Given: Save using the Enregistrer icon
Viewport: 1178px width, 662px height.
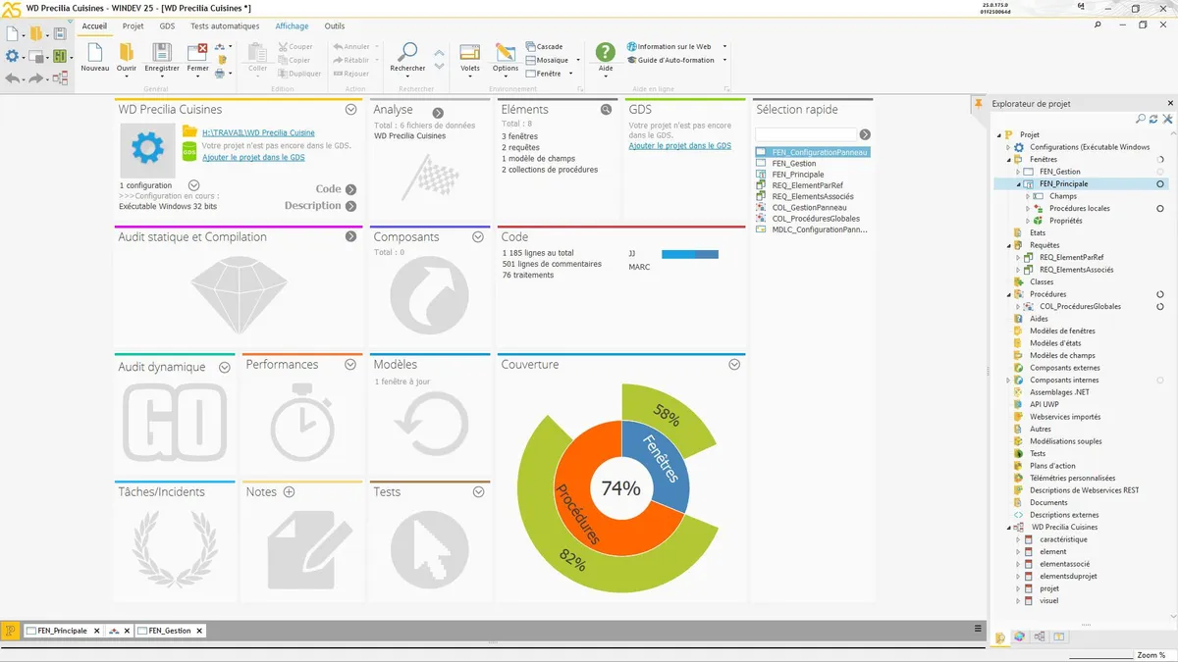Looking at the screenshot, I should [162, 52].
